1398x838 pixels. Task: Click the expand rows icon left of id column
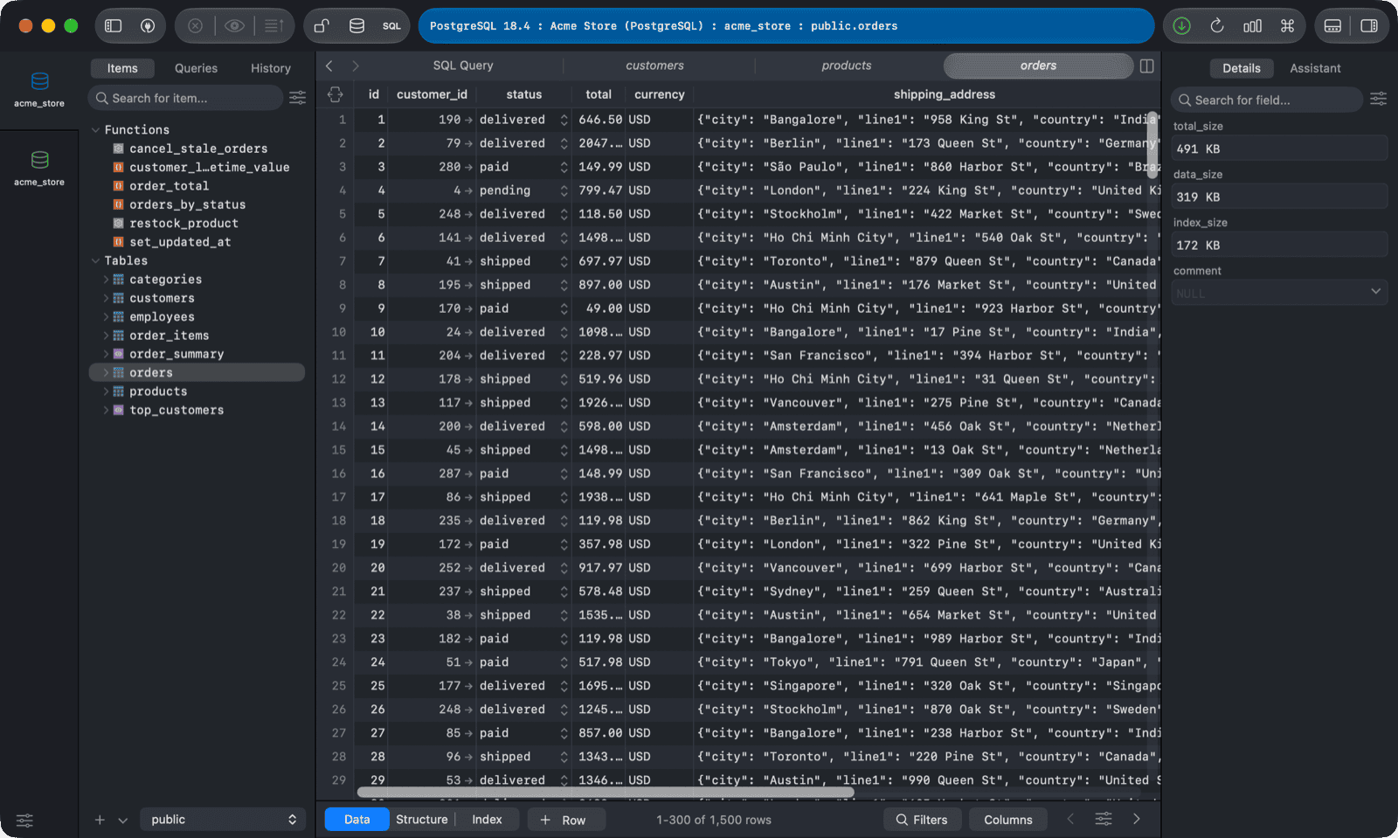click(x=335, y=94)
